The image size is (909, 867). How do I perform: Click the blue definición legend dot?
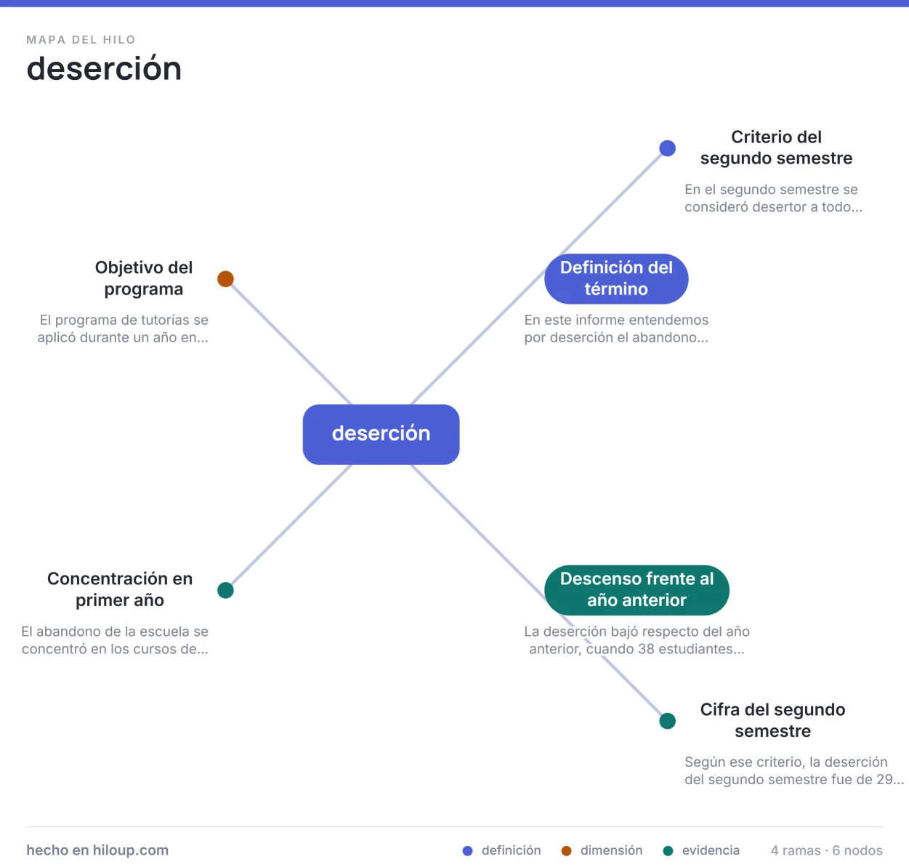[467, 851]
